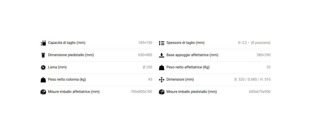Select the Capacità di taglio (mm) label
311x135 pixels.
67,43
